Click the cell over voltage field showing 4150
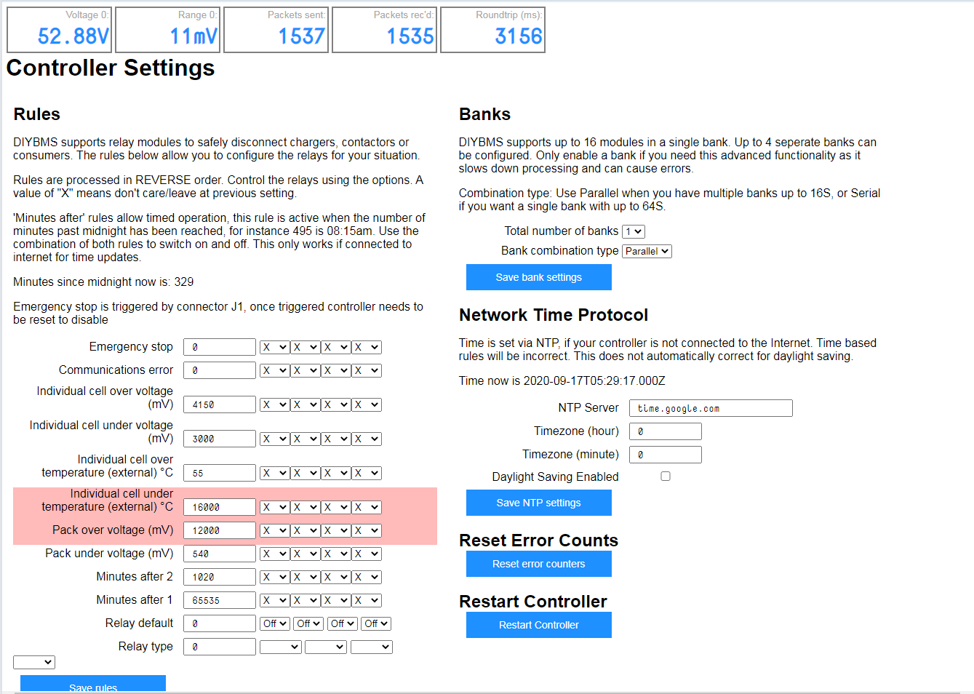The width and height of the screenshot is (974, 694). 220,404
